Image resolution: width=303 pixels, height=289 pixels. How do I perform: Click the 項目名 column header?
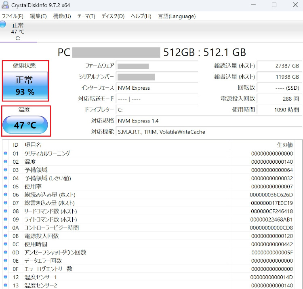click(x=126, y=145)
